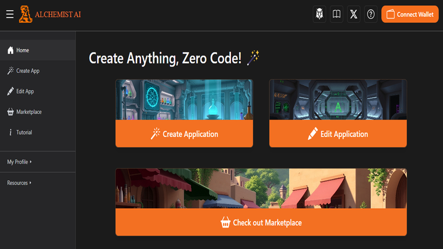Click the Tutorial info icon
The width and height of the screenshot is (443, 249).
click(10, 132)
